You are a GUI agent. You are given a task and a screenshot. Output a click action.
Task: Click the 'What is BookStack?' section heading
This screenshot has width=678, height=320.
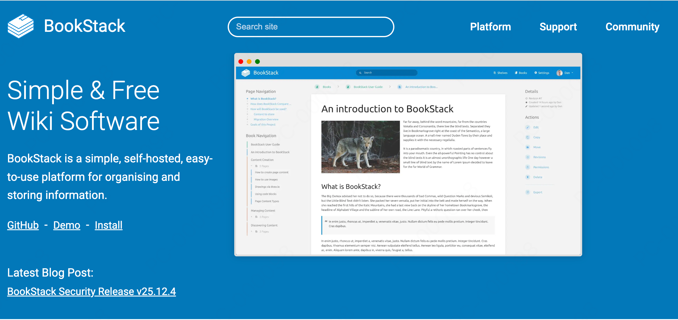pos(351,187)
